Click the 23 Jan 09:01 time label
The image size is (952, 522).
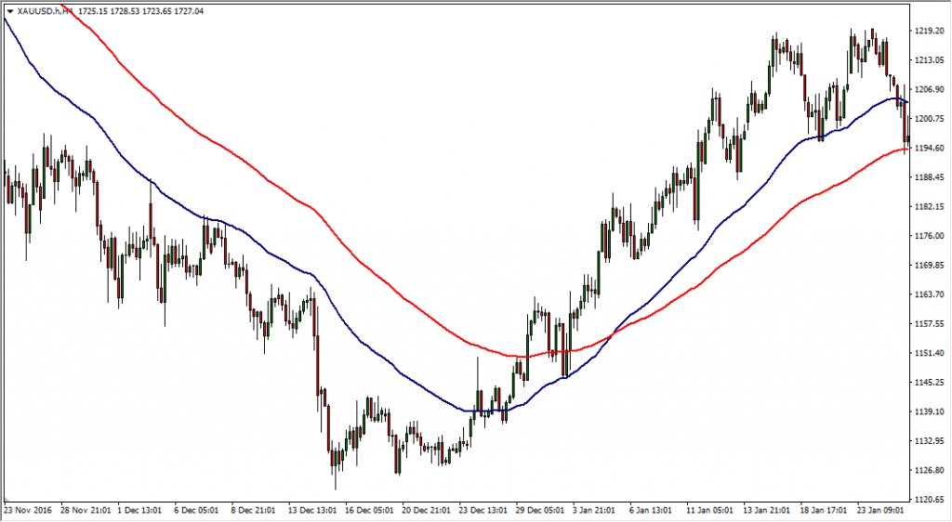pos(881,510)
